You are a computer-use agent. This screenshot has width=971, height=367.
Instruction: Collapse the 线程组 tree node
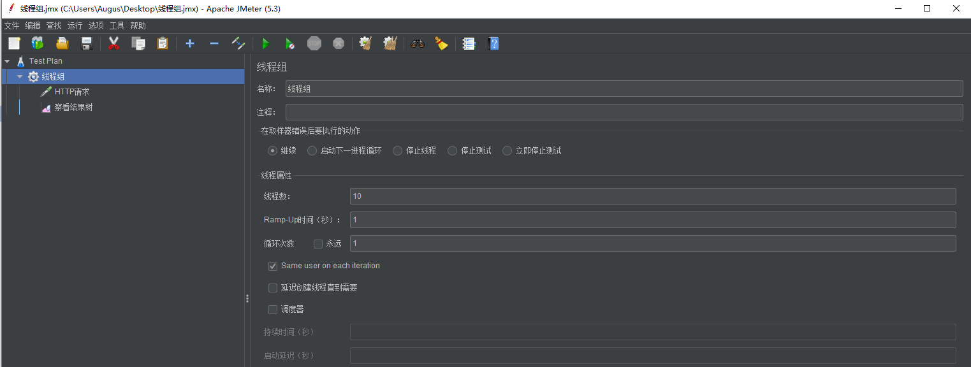point(20,76)
